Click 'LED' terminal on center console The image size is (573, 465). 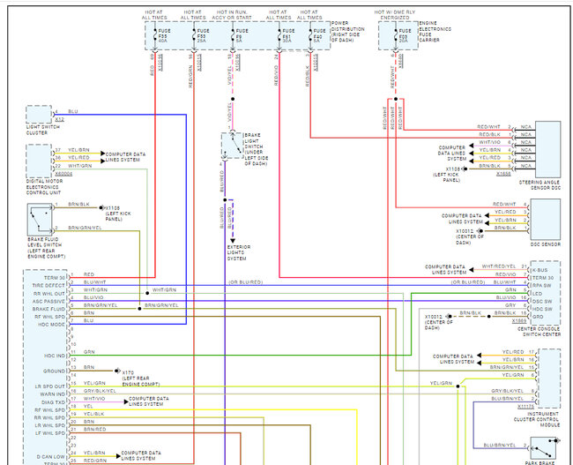click(538, 294)
